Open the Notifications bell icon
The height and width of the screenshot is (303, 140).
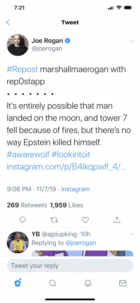click(88, 283)
